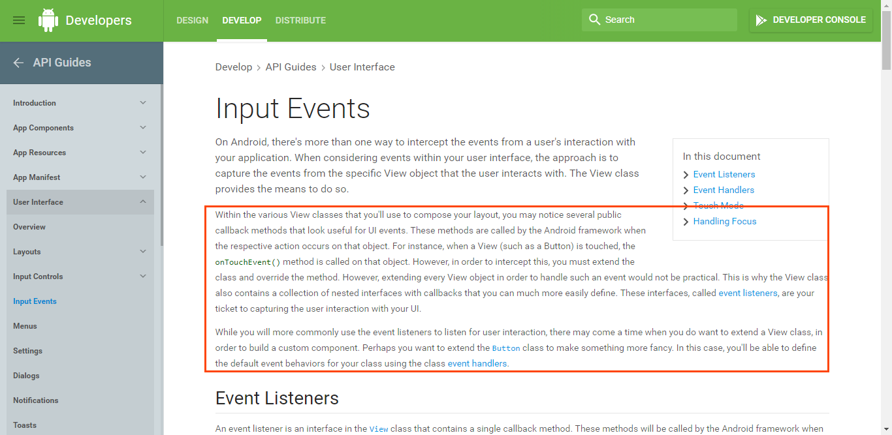892x435 pixels.
Task: Go back using the API Guides arrow
Action: (18, 63)
